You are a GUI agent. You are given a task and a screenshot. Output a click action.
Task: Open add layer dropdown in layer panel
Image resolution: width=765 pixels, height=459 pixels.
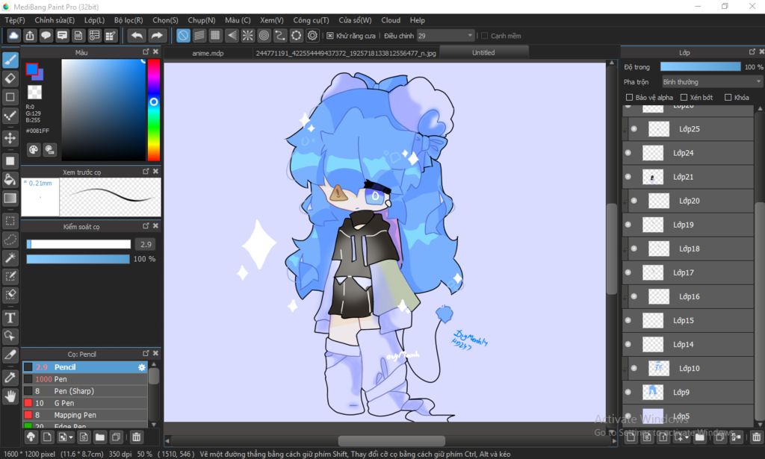point(681,437)
